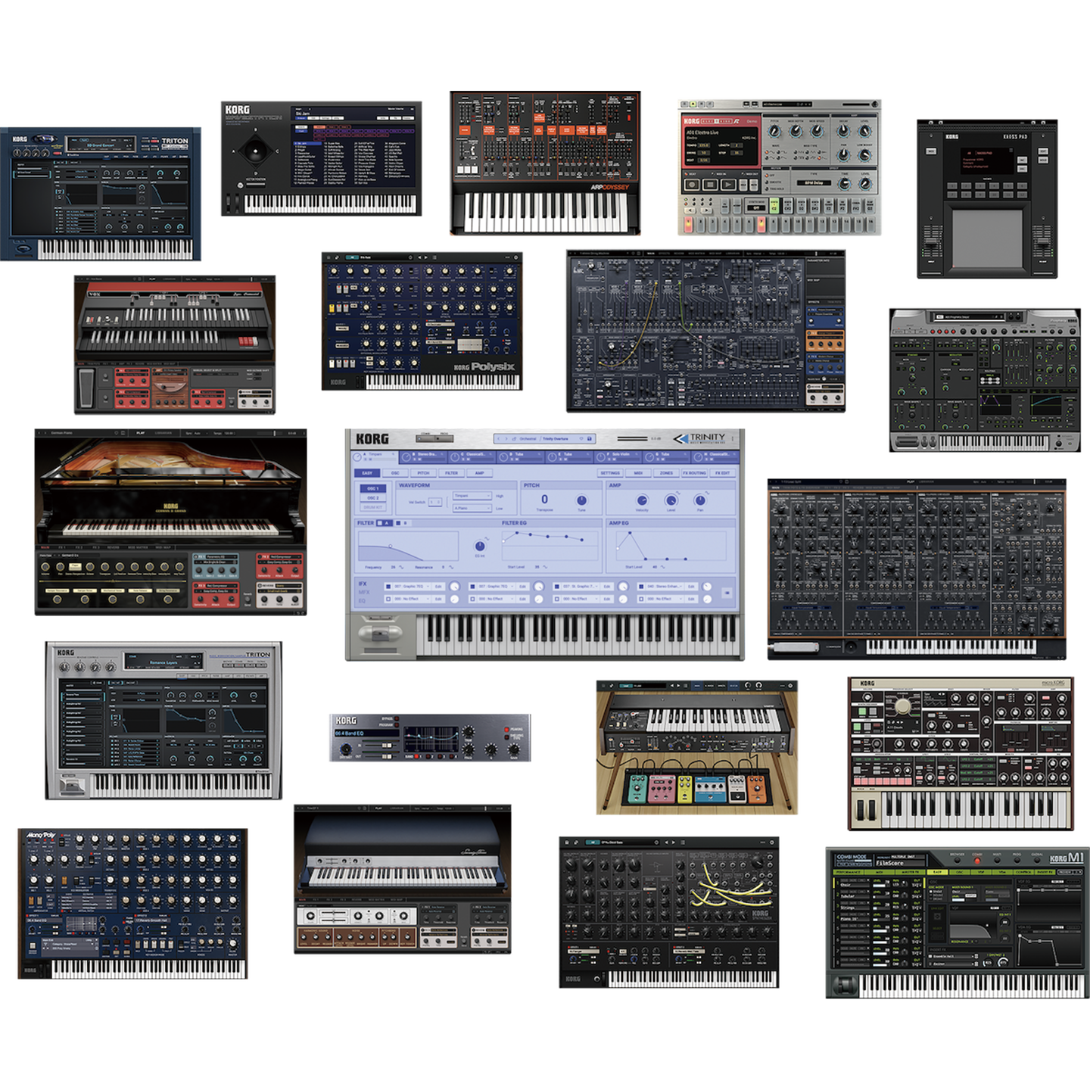Switch to the OSC tab in Trinity

pyautogui.click(x=395, y=473)
